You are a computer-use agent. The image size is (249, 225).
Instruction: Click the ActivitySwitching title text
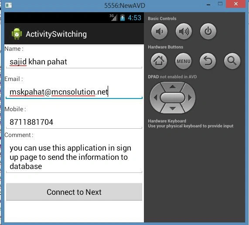coord(56,34)
